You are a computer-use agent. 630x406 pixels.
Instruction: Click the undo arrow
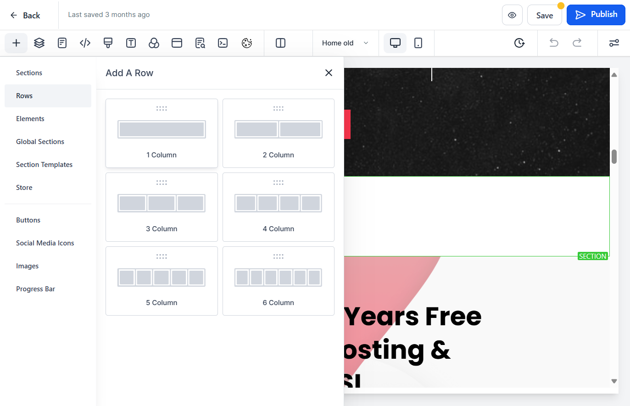click(x=554, y=43)
